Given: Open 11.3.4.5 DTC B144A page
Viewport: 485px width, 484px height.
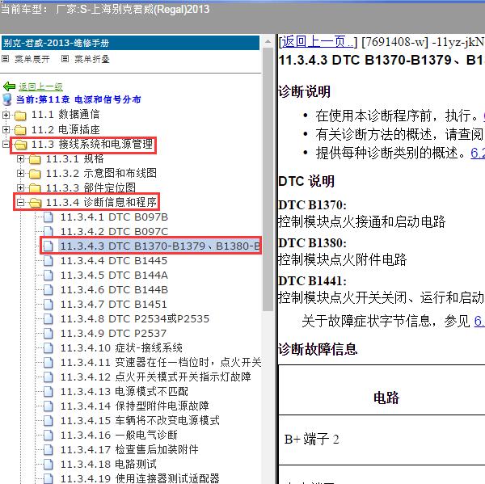Looking at the screenshot, I should (x=114, y=276).
